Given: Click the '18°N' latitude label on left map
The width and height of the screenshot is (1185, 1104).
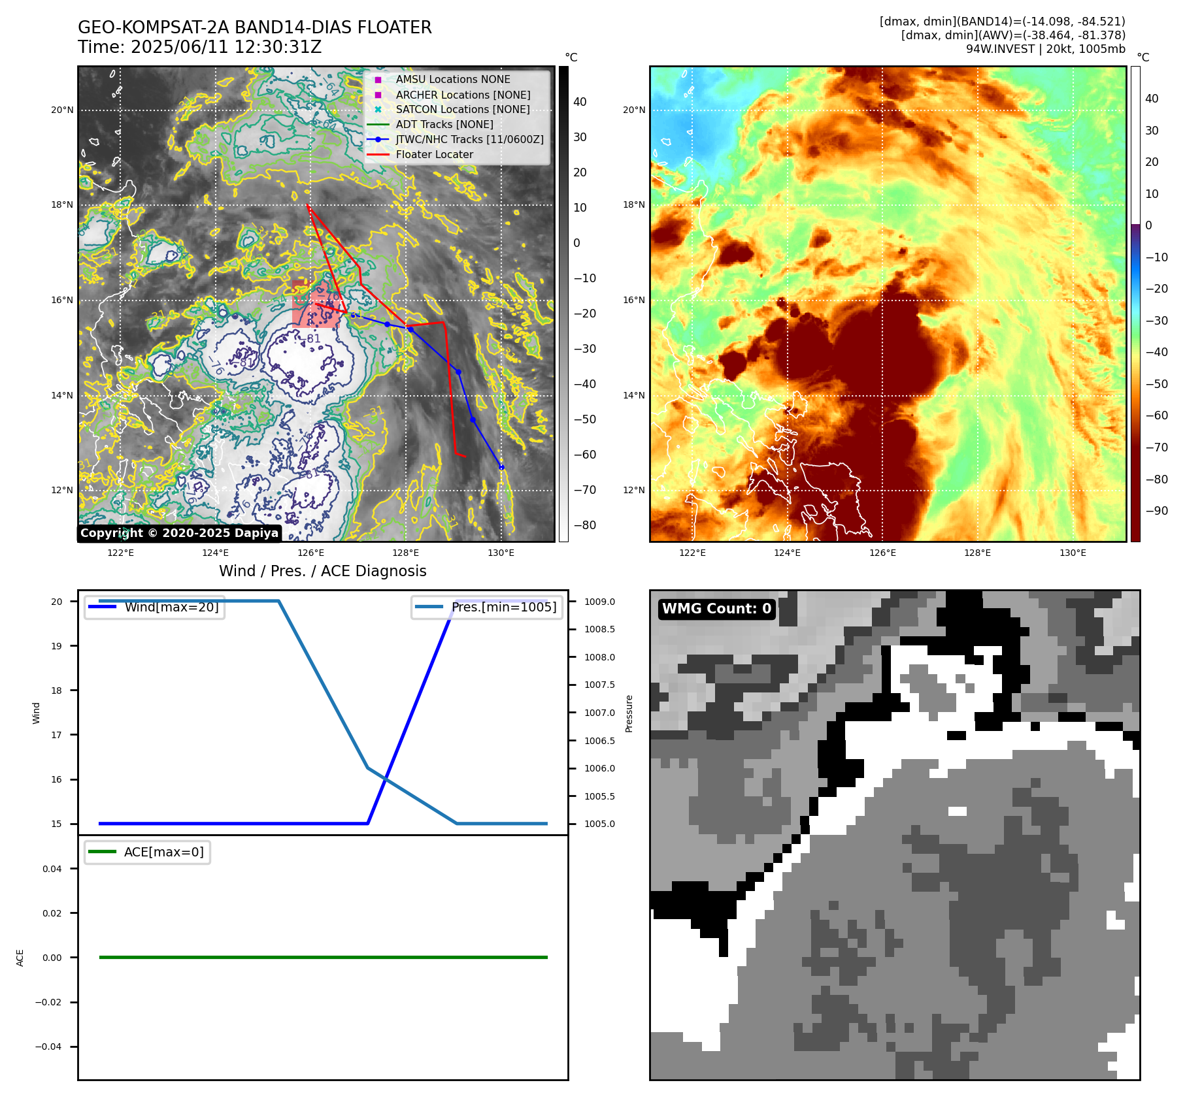Looking at the screenshot, I should tap(63, 205).
